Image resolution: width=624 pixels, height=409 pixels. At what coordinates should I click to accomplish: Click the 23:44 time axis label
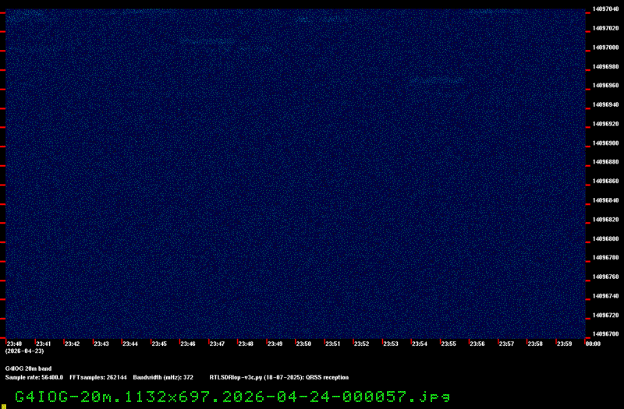coord(130,344)
